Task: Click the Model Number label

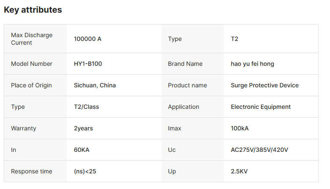Action: [x=32, y=64]
